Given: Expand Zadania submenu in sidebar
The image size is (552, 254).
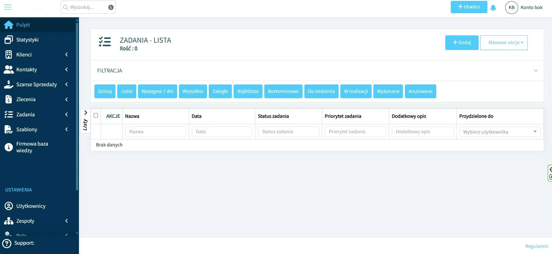Looking at the screenshot, I should [66, 115].
